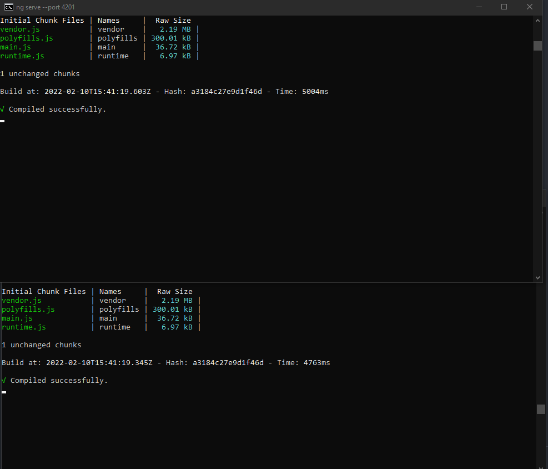Click '36.72 kB' size in top terminal
Image resolution: width=548 pixels, height=469 pixels.
coord(173,47)
